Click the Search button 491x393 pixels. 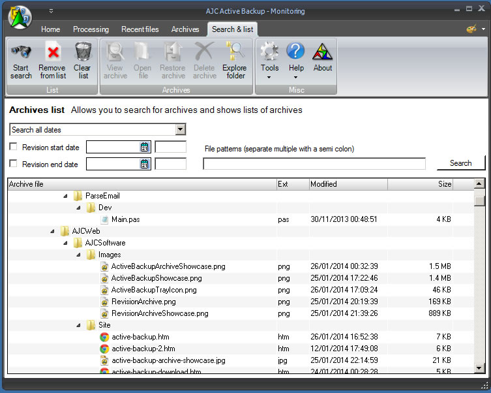point(460,163)
